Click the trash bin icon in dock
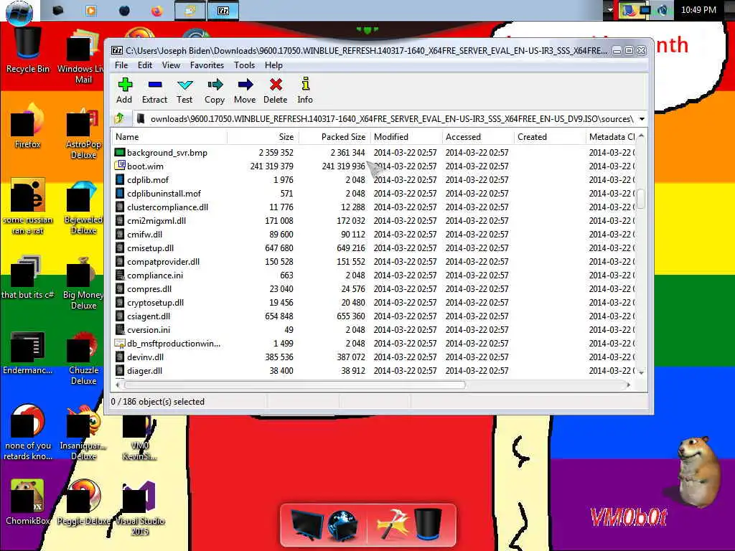 [428, 523]
